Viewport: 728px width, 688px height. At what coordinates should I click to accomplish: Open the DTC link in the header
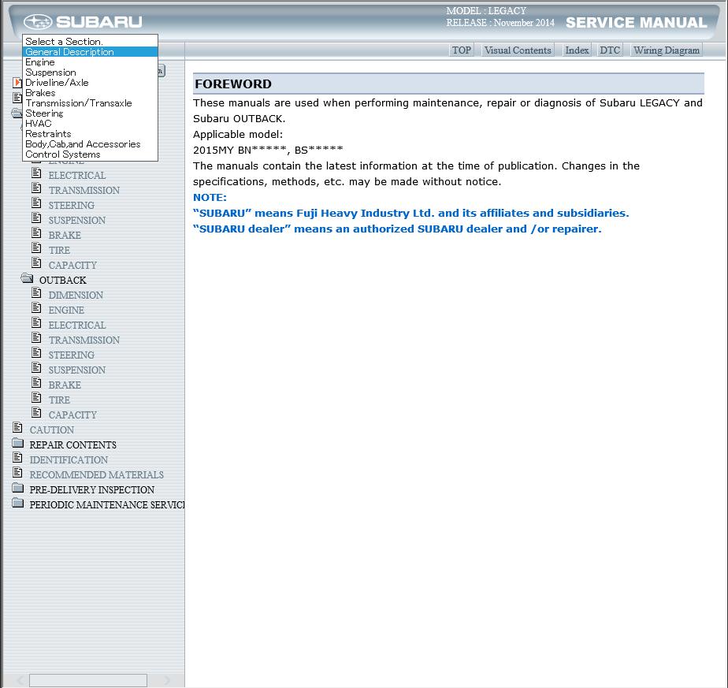610,50
